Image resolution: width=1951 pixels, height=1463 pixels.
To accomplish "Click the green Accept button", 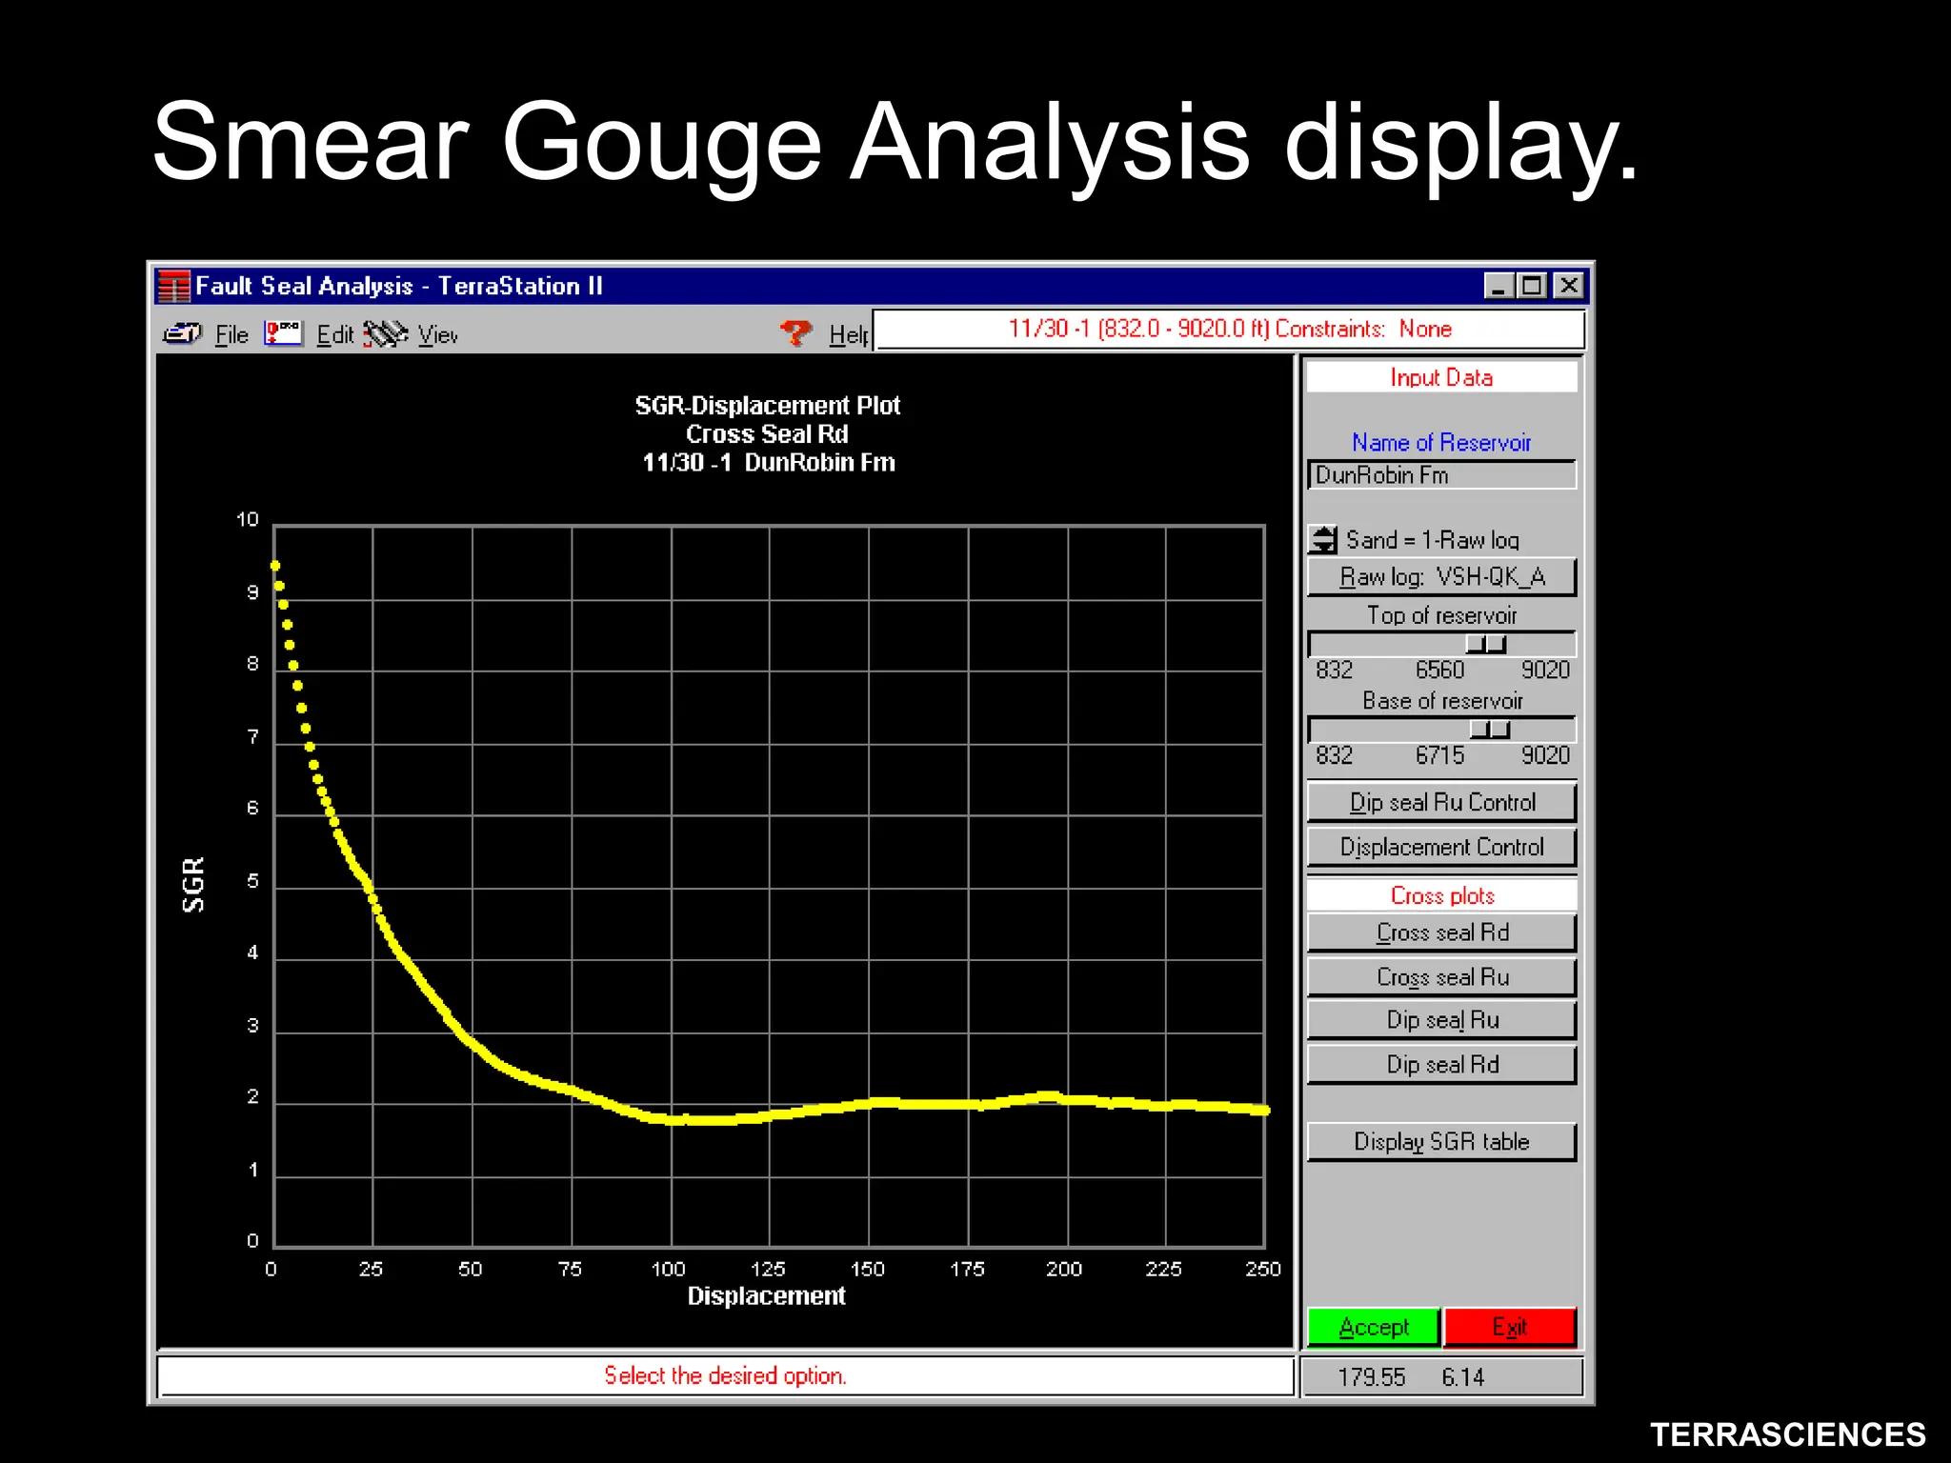I will point(1374,1328).
